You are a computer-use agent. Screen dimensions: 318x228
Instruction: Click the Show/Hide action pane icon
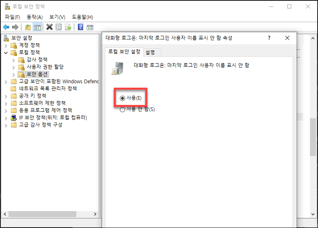(90, 27)
